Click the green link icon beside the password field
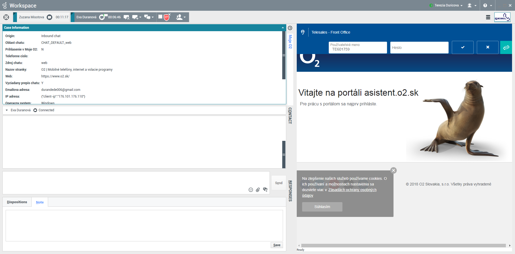515x254 pixels. (506, 47)
